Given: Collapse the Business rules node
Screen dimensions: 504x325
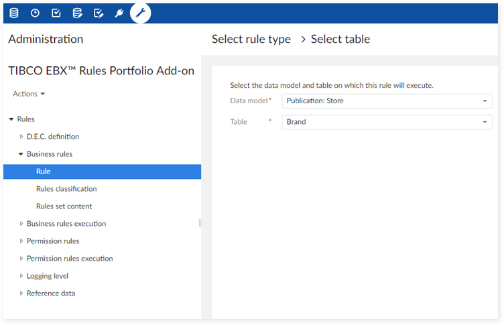Looking at the screenshot, I should click(21, 154).
